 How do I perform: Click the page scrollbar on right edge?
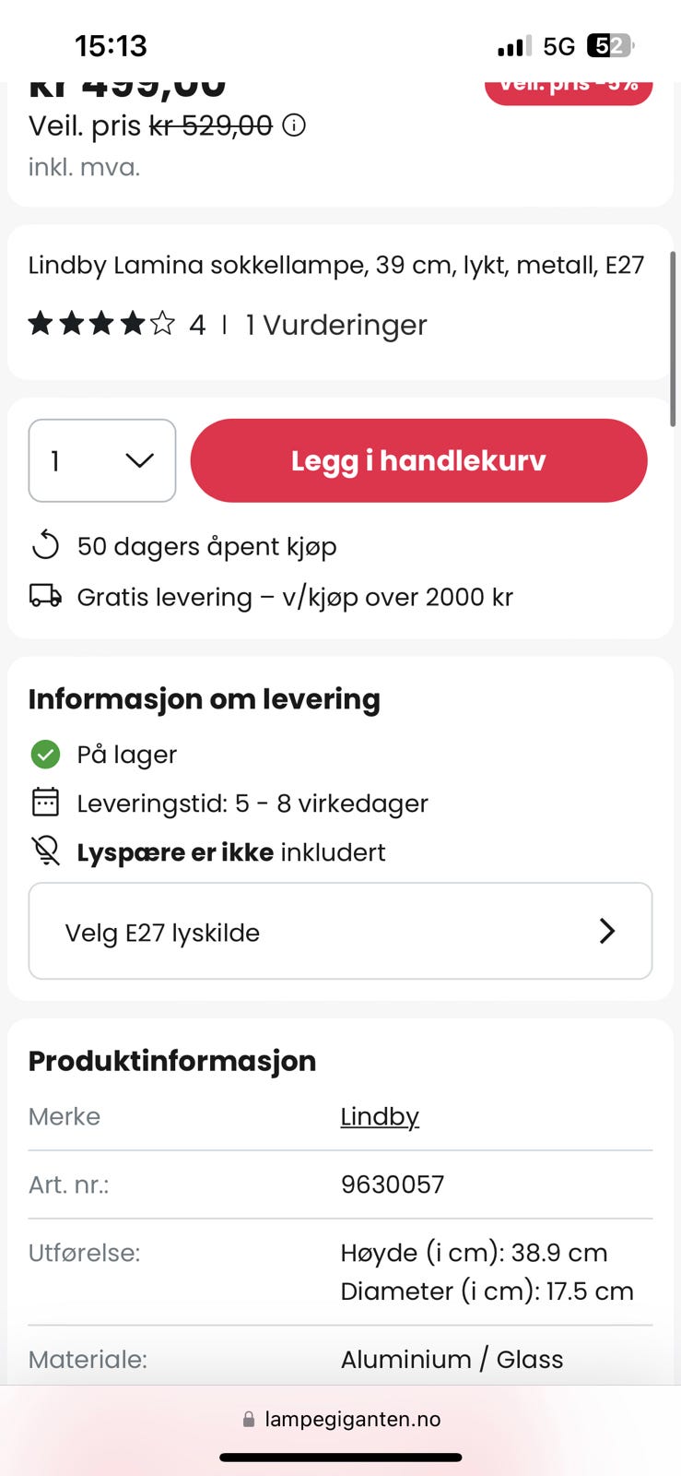(x=674, y=339)
